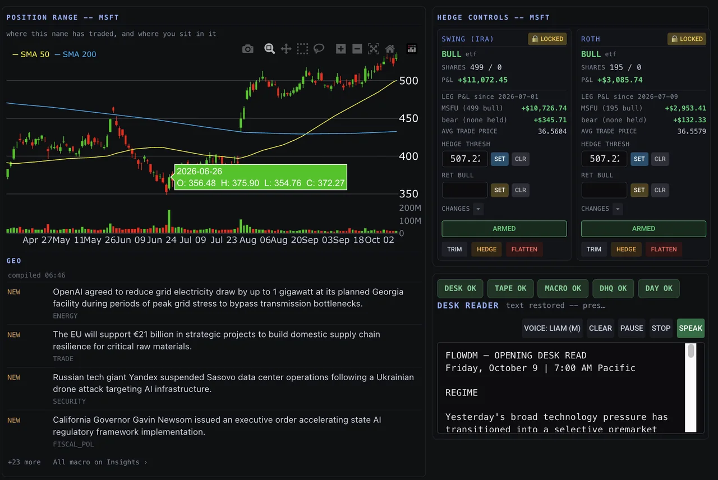Reset chart axes with the home icon
This screenshot has height=480, width=718.
point(390,49)
